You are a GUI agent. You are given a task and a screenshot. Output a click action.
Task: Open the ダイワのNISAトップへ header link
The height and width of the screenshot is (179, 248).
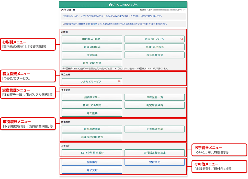(125, 5)
